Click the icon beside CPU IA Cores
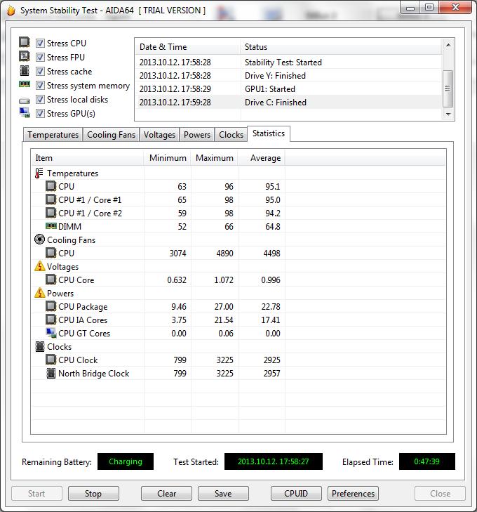 coord(51,320)
